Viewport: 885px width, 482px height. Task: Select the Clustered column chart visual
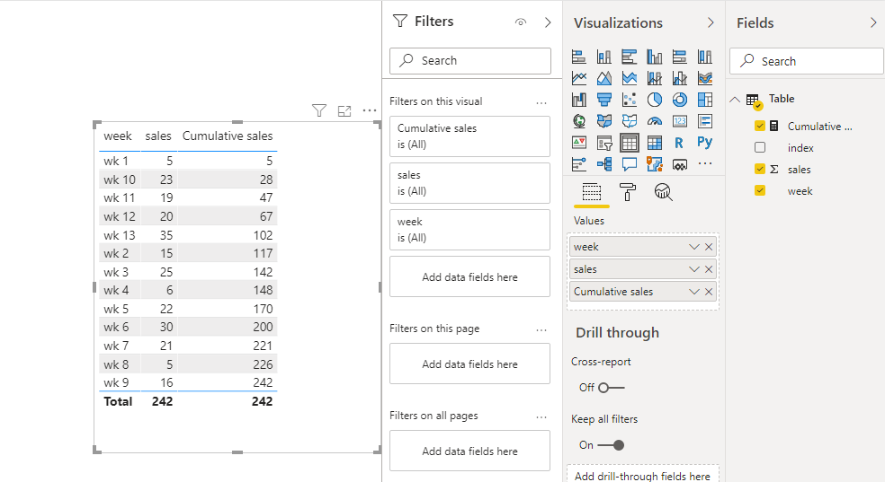[x=655, y=57]
